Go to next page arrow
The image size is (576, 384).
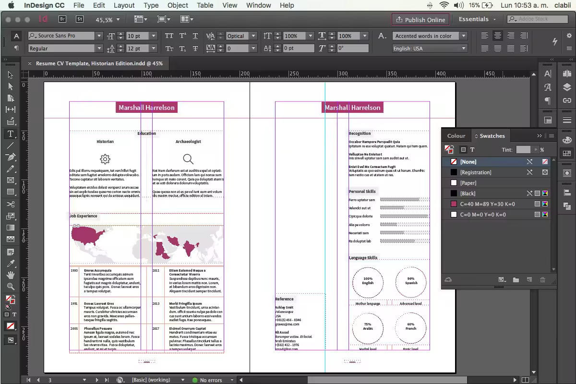pyautogui.click(x=96, y=380)
